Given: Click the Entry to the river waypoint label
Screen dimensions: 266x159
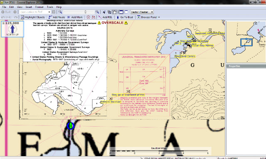Looking at the screenshot, I should 111,102.
